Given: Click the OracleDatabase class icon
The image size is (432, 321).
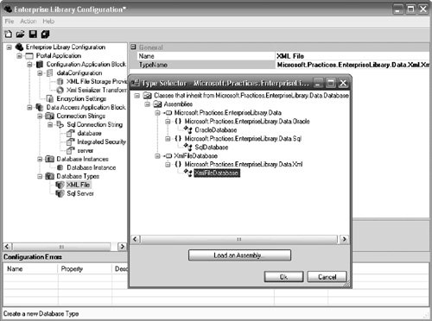Looking at the screenshot, I should pyautogui.click(x=188, y=129).
